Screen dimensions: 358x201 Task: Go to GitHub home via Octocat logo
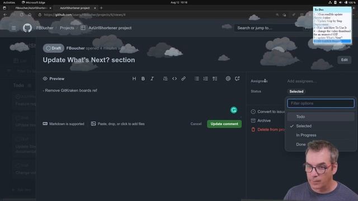click(27, 28)
